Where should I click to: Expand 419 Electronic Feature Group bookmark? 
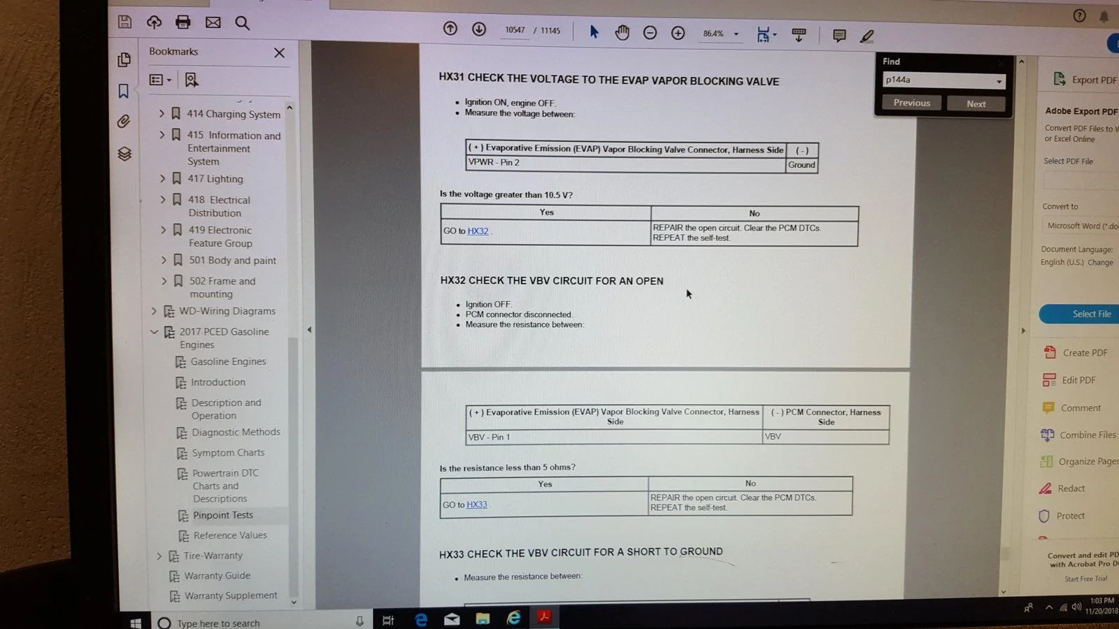164,229
